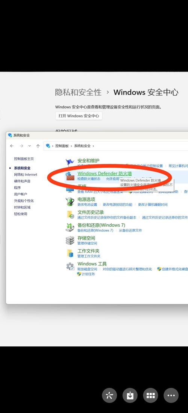
Task: Click the 更改电源按钮的功能 link
Action: pyautogui.click(x=118, y=205)
